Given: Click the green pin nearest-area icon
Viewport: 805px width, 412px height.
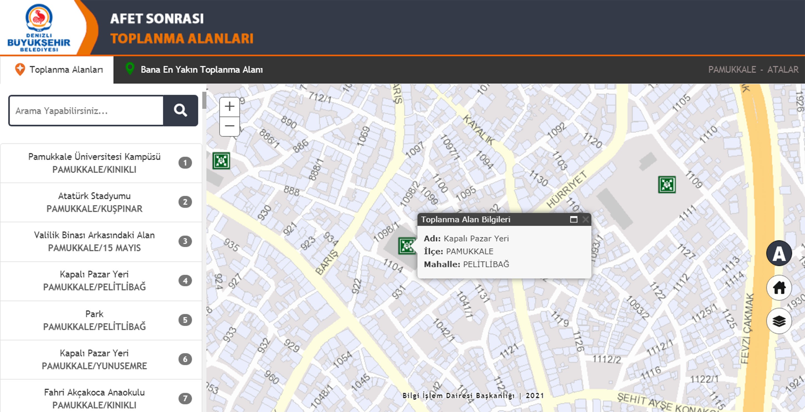Looking at the screenshot, I should 130,69.
